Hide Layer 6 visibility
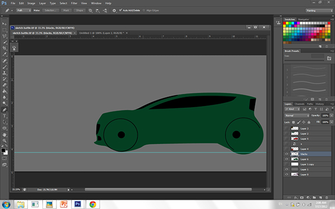The height and width of the screenshot is (209, 335). point(286,159)
